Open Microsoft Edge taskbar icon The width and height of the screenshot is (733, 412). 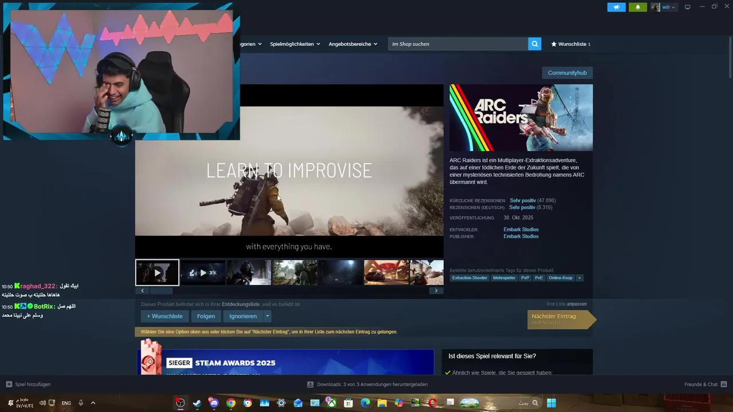365,403
